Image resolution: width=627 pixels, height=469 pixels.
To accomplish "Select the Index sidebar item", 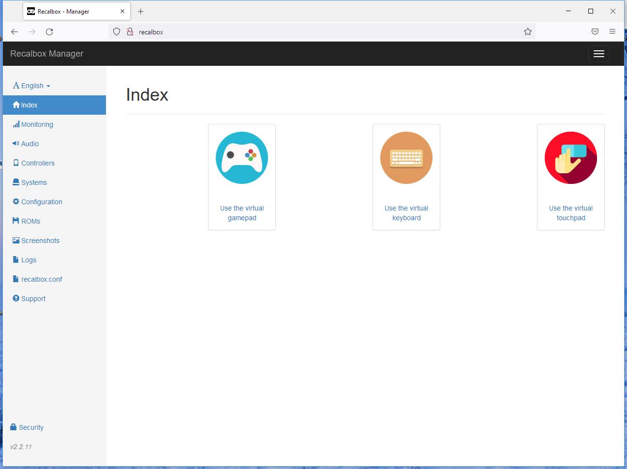I will pyautogui.click(x=54, y=105).
